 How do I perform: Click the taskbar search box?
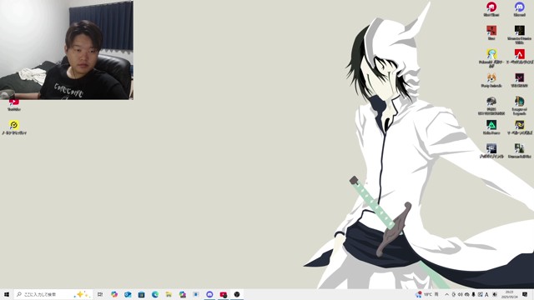[x=53, y=294]
